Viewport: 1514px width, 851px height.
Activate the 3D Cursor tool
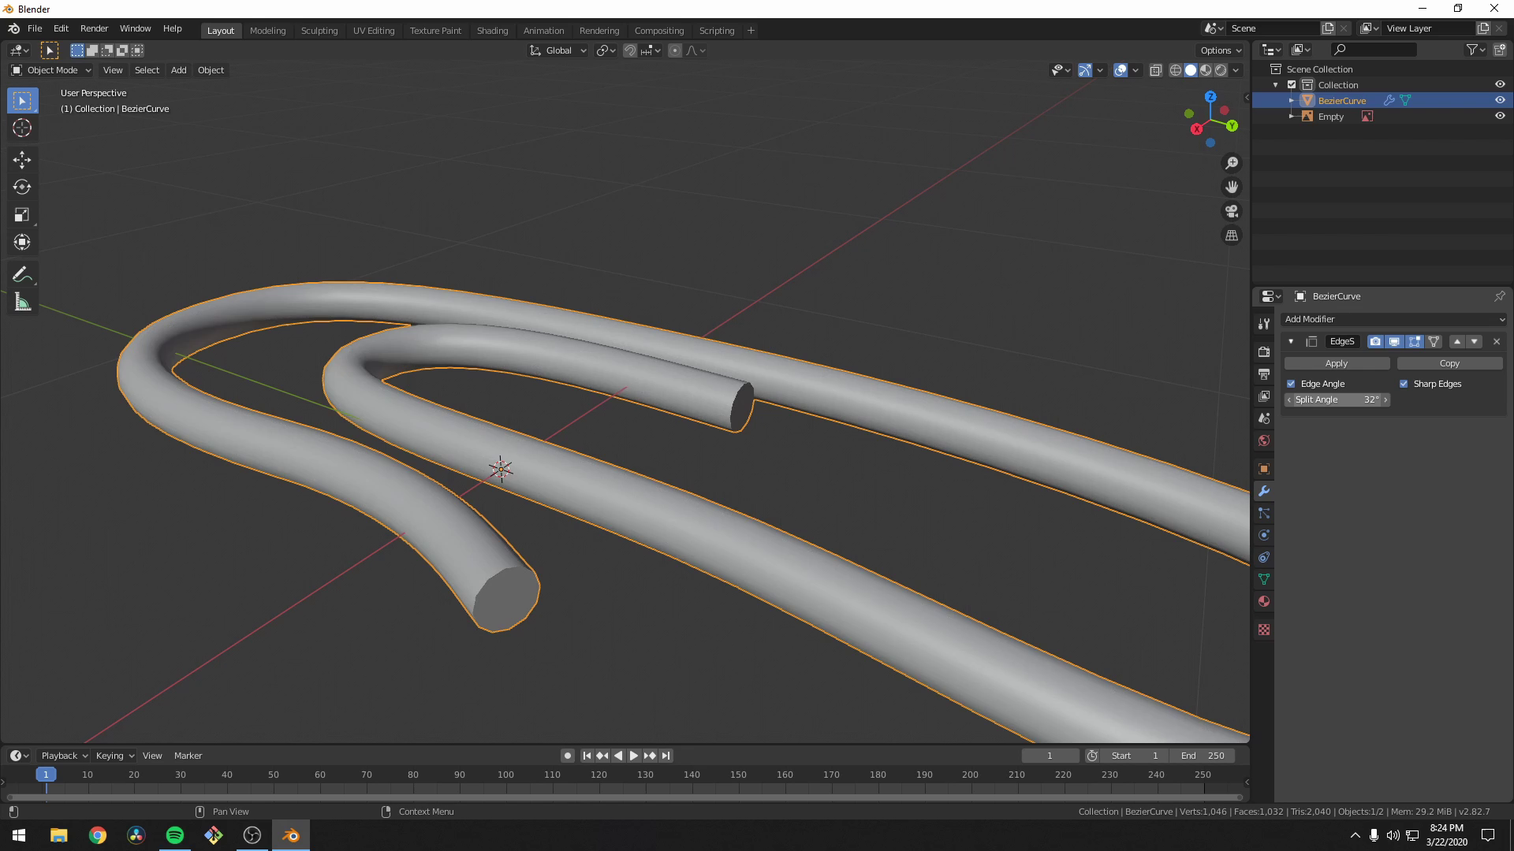point(22,128)
